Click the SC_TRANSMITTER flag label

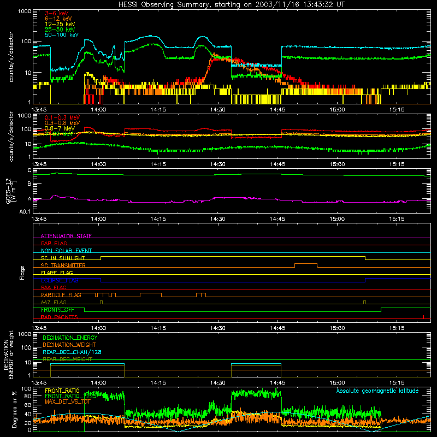(x=63, y=265)
